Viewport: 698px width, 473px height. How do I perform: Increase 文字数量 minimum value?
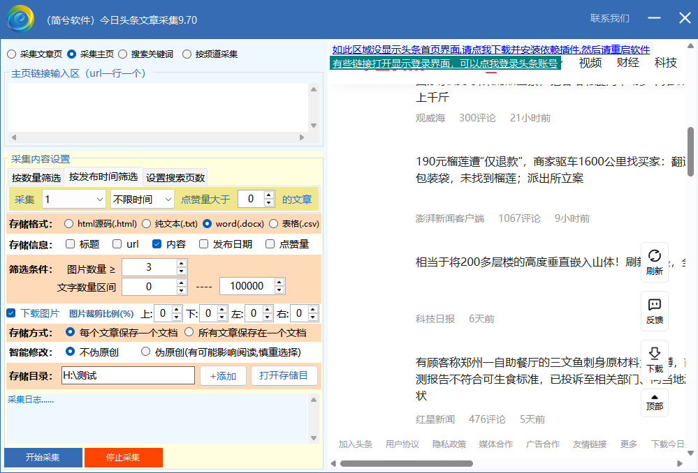(x=181, y=283)
